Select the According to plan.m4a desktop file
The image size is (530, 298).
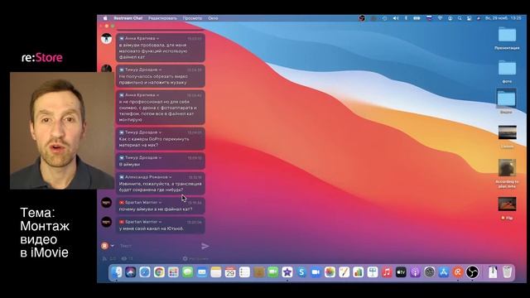point(507,173)
